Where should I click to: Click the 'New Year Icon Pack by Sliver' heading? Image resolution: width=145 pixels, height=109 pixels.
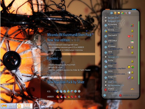[66, 82]
